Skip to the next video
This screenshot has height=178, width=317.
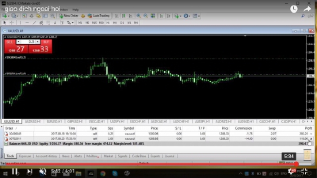29,172
